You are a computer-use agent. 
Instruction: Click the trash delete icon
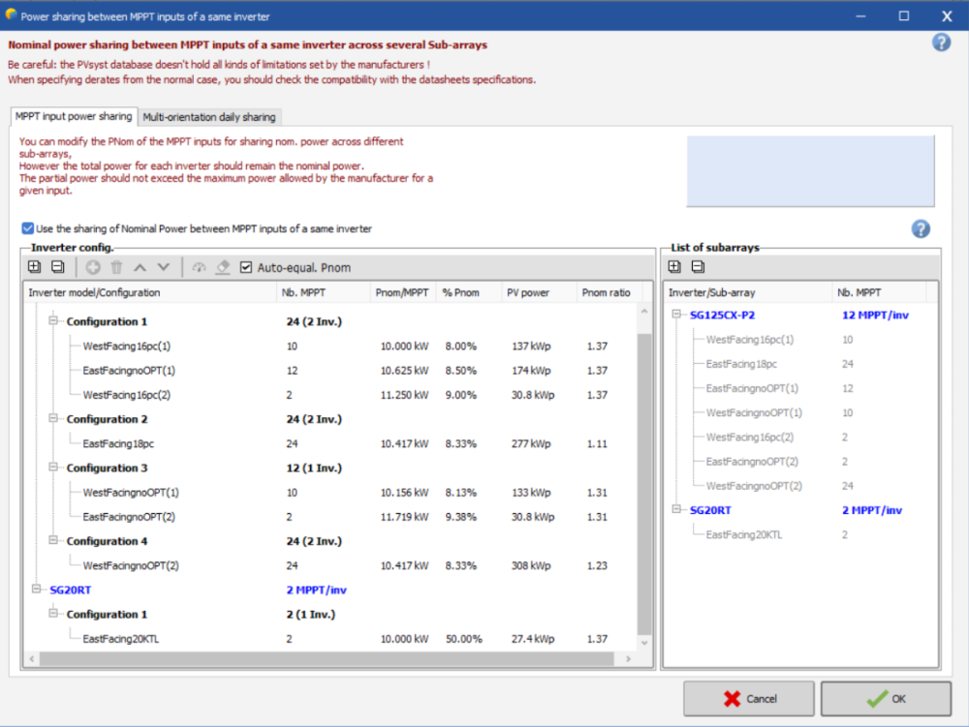(x=116, y=267)
